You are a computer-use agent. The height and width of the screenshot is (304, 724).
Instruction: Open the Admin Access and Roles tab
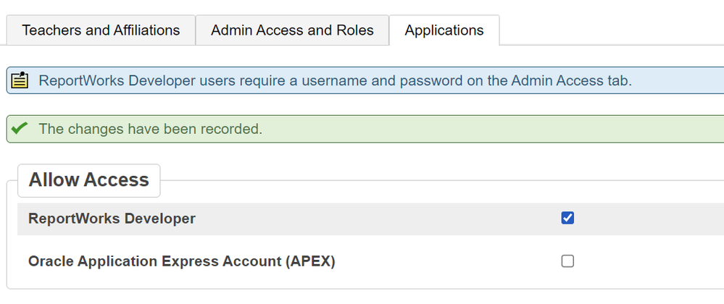(x=292, y=30)
